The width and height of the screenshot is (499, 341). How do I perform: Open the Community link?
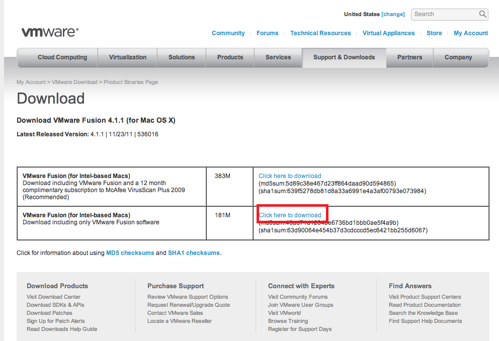[x=228, y=33]
